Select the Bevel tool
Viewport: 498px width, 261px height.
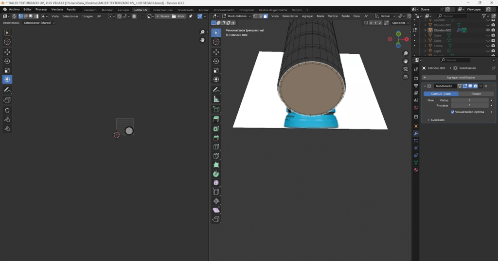[216, 138]
